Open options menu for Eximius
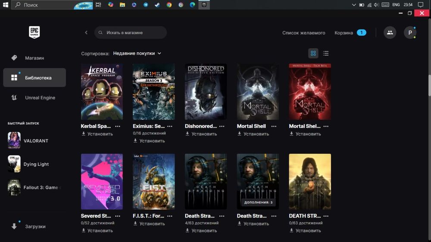This screenshot has height=242, width=431. (x=169, y=126)
